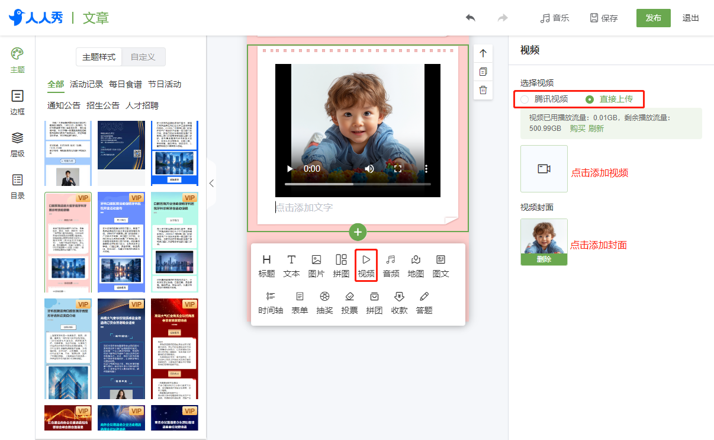Open the 主题 sidebar panel

18,60
